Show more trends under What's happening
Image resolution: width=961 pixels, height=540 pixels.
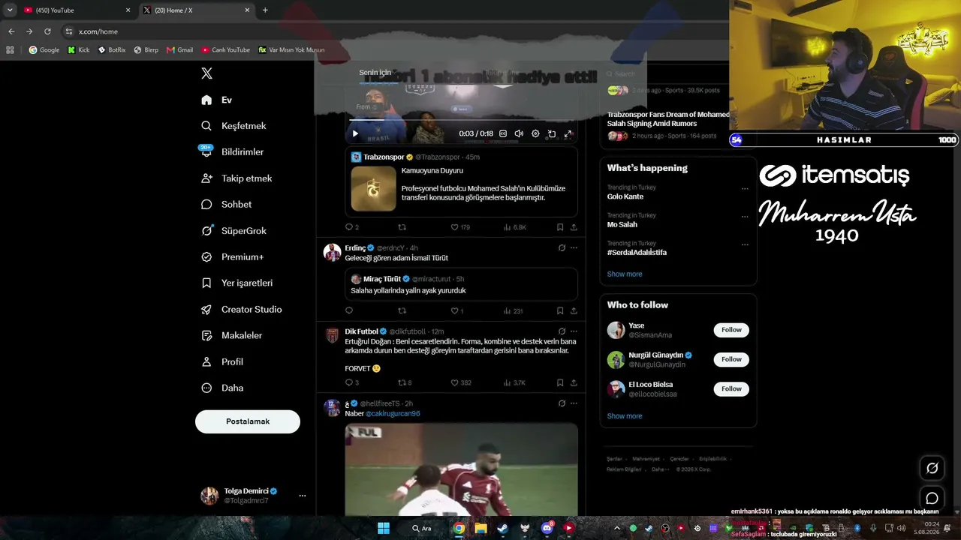click(x=625, y=274)
